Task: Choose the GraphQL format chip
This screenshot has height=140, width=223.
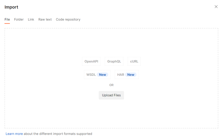Action: coord(114,61)
